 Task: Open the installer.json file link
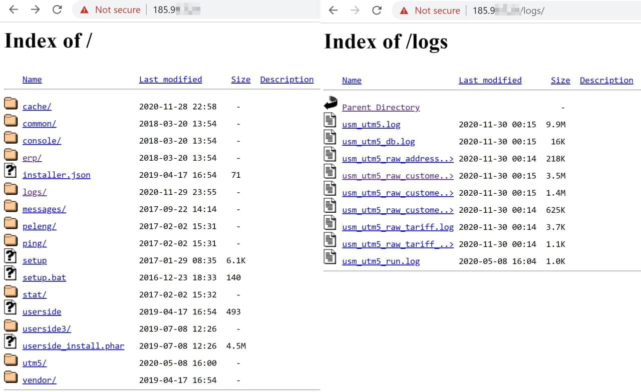[x=57, y=175]
